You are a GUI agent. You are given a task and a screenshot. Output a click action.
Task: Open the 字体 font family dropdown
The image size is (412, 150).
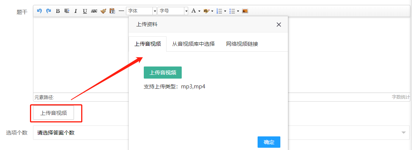click(x=142, y=11)
